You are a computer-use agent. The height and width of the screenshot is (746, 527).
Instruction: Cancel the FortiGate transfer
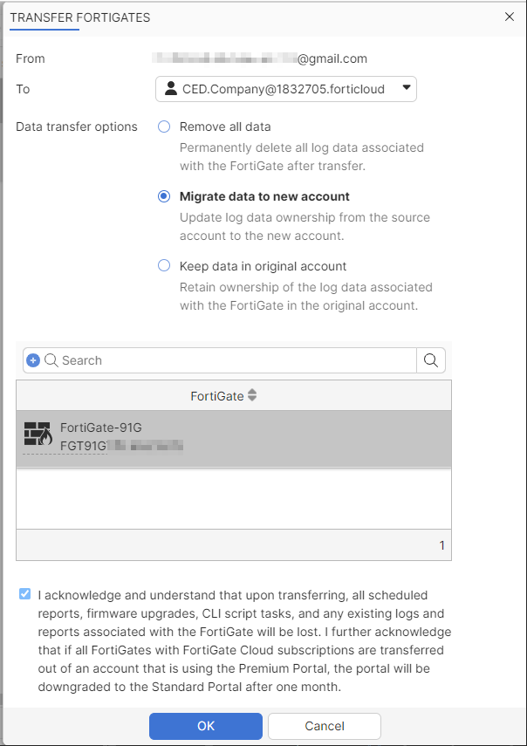pyautogui.click(x=324, y=726)
